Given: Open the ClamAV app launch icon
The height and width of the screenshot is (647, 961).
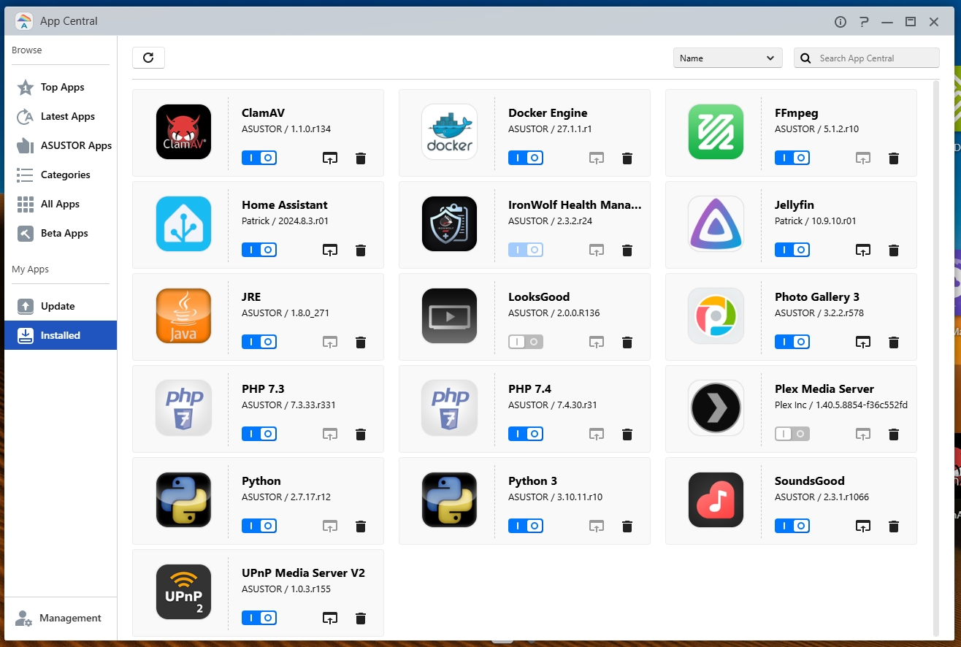Looking at the screenshot, I should tap(330, 158).
